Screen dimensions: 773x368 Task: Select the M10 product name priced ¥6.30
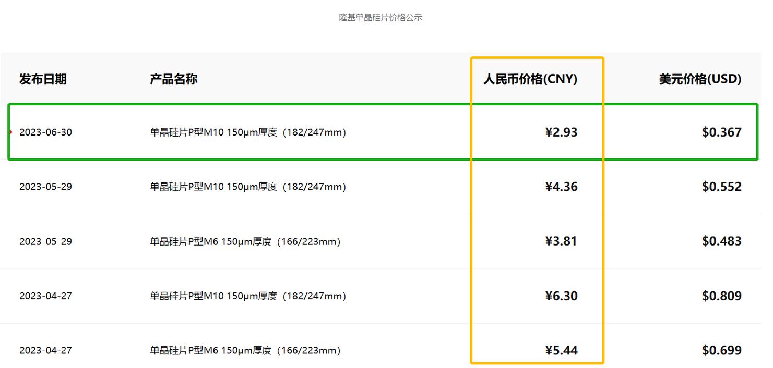(x=248, y=296)
